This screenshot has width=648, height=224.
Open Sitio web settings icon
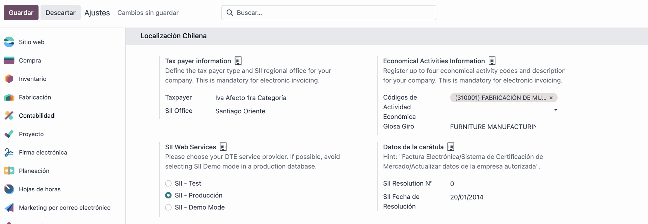[9, 42]
